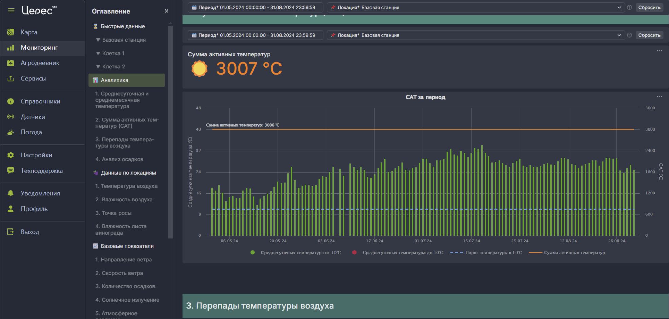Expand Базовая станция in the table of contents

click(121, 40)
